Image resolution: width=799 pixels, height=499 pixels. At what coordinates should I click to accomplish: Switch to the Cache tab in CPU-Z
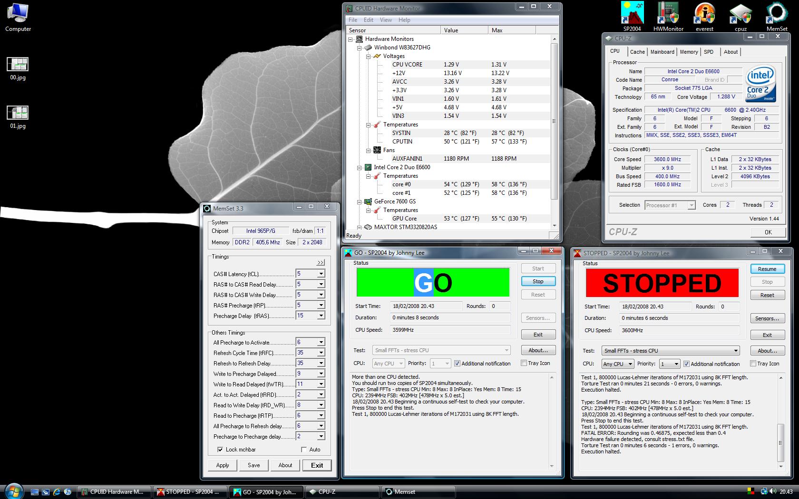(637, 52)
